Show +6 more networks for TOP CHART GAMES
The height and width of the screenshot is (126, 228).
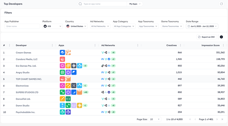tap(113, 79)
